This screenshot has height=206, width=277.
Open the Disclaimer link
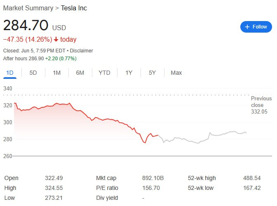(81, 51)
